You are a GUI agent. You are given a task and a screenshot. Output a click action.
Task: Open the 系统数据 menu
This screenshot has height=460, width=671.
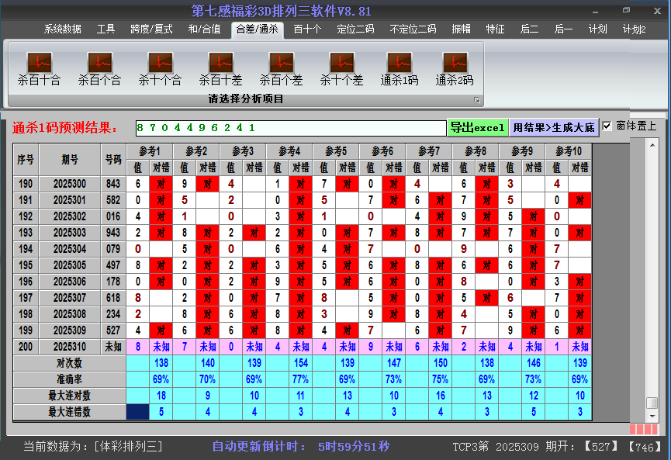(62, 29)
